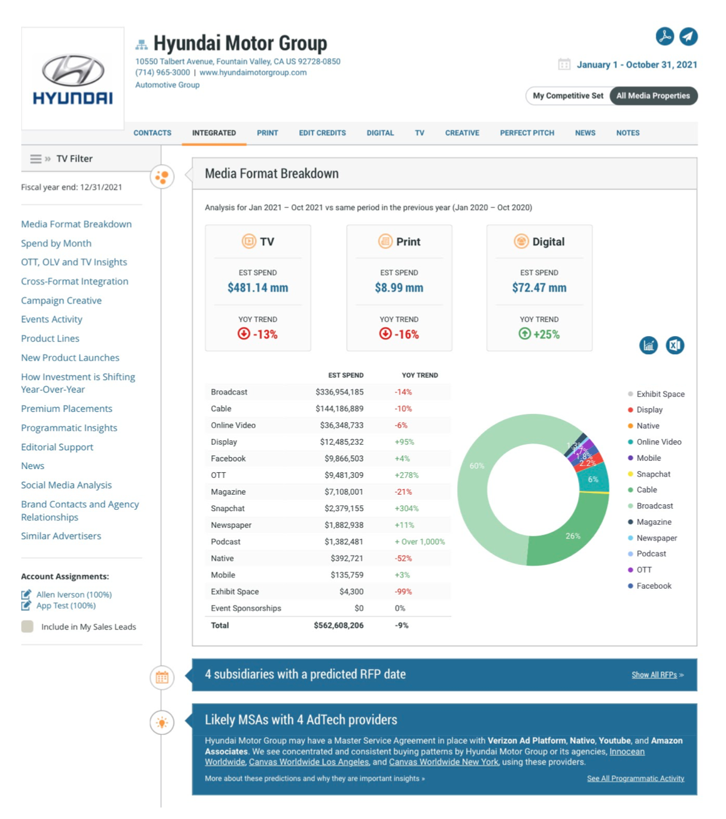Image resolution: width=726 pixels, height=819 pixels.
Task: Click the lightbulb MSA insights timeline icon
Action: (x=162, y=722)
